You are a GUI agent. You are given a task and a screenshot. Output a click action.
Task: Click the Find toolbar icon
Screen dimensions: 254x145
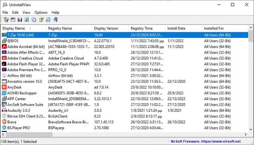tap(48, 20)
